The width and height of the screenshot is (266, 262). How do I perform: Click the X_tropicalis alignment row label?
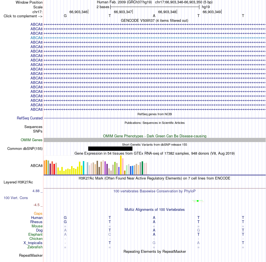[33, 243]
